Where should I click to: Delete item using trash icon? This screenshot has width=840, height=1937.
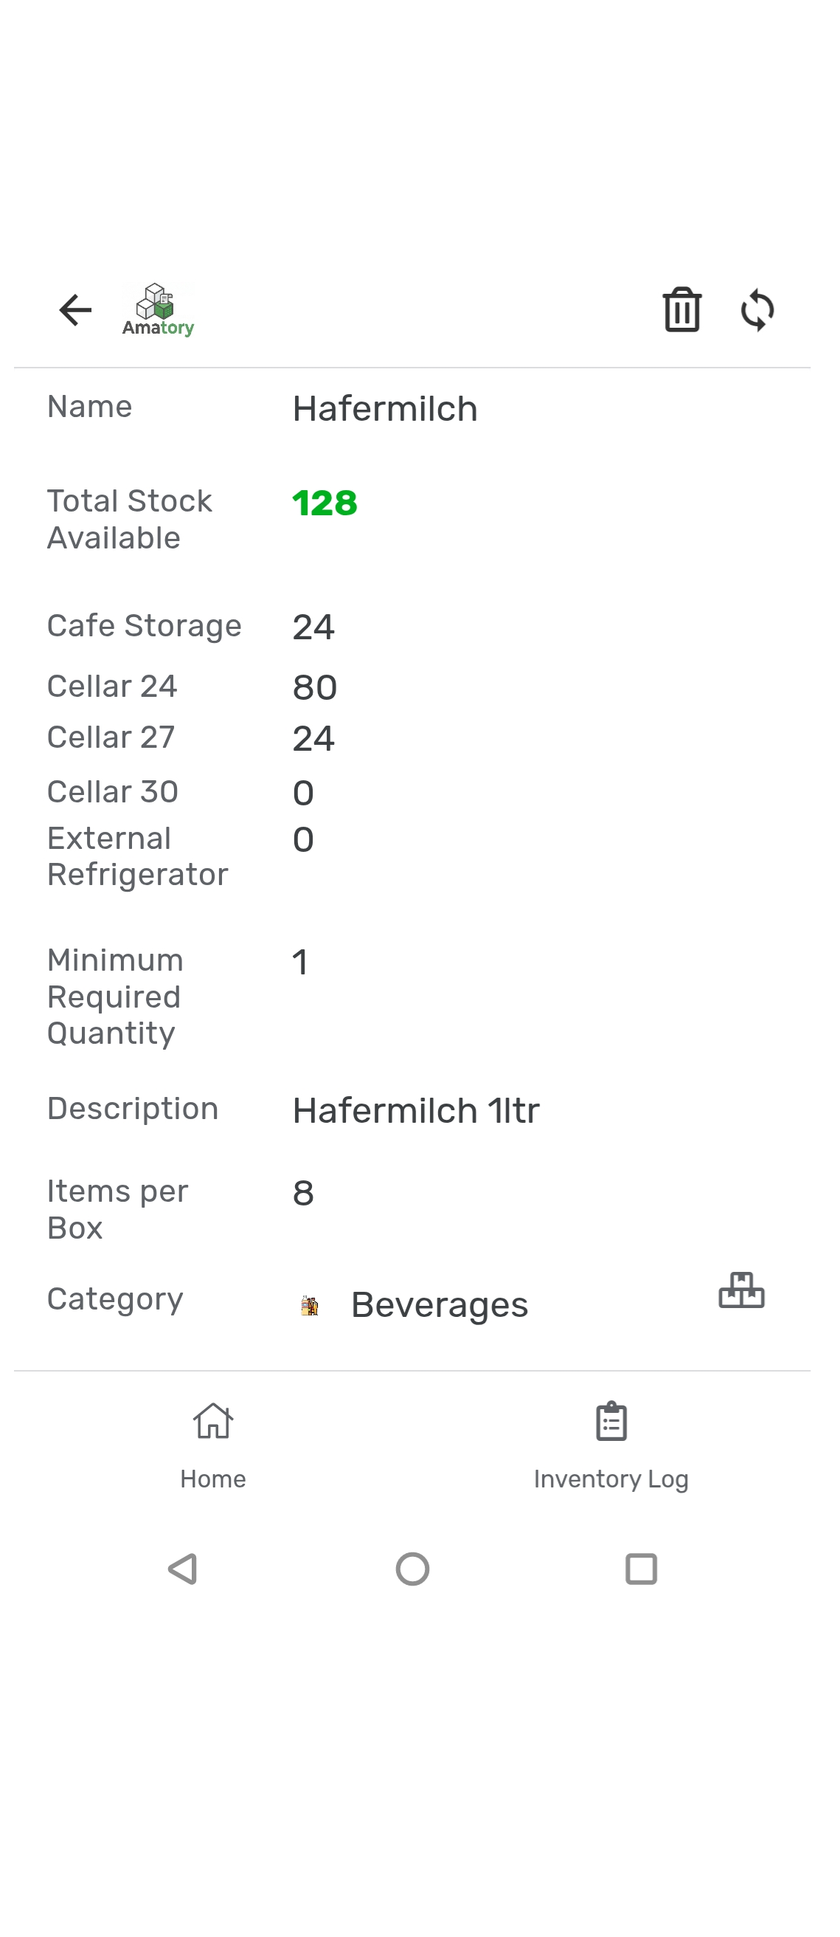pyautogui.click(x=681, y=310)
